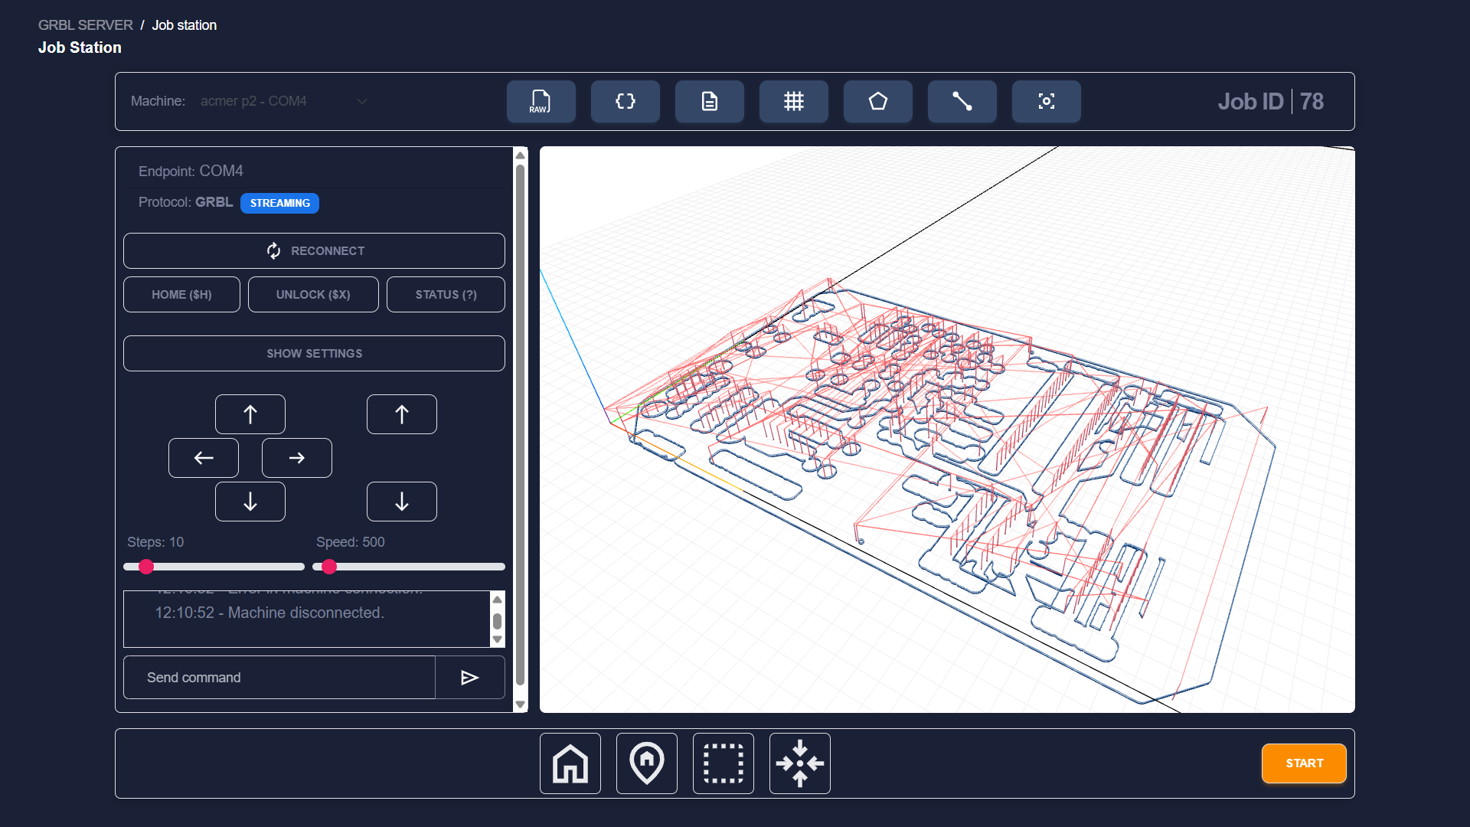1470x827 pixels.
Task: Click the orange START button
Action: click(x=1304, y=763)
